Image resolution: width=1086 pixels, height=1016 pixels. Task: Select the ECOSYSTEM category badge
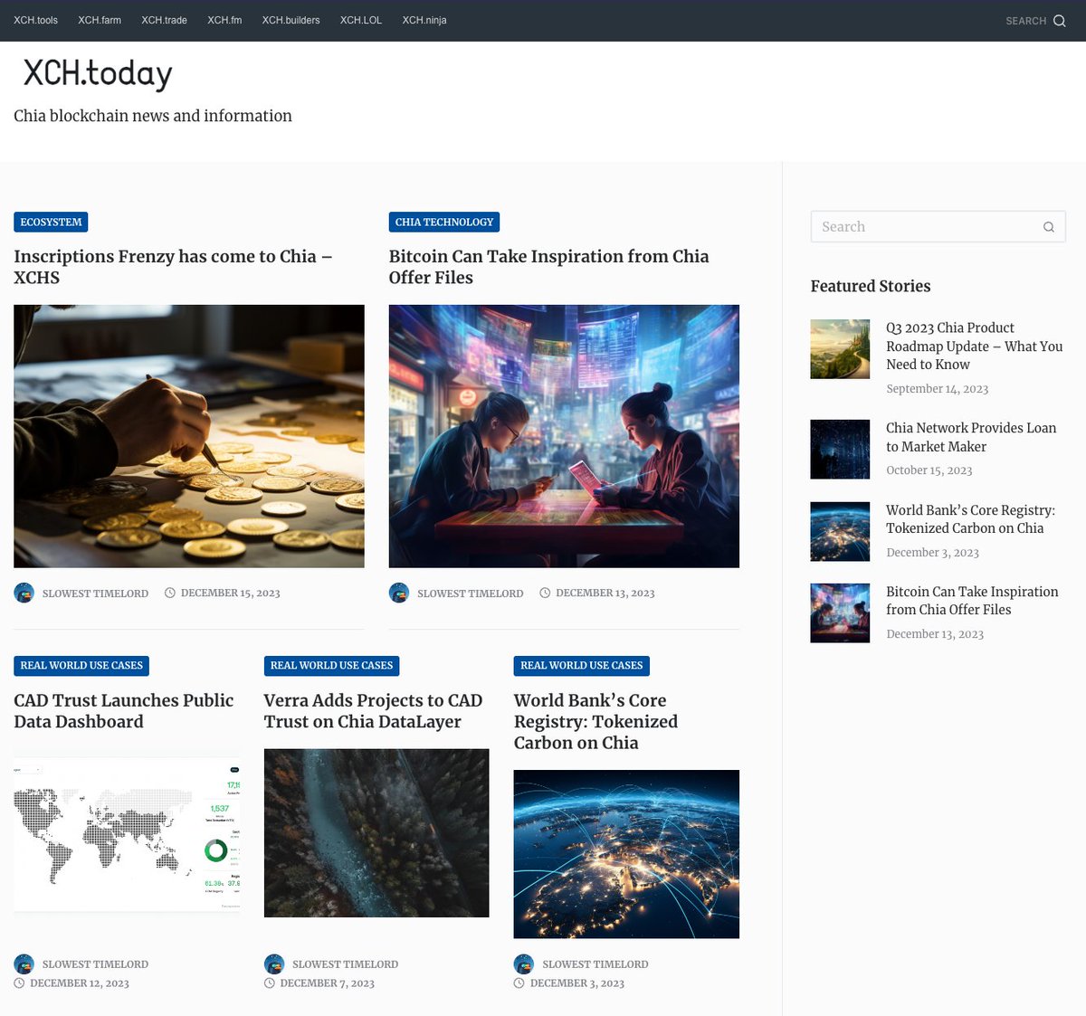(51, 222)
